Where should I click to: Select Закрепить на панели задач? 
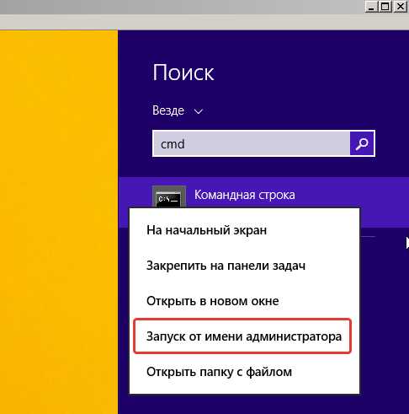[226, 266]
